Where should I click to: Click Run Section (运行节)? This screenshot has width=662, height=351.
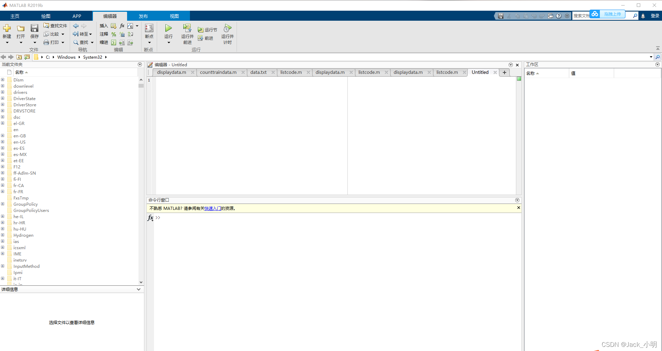tap(208, 30)
